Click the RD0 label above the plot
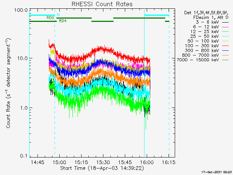Image resolution: width=233 pixels, height=175 pixels. click(x=50, y=17)
